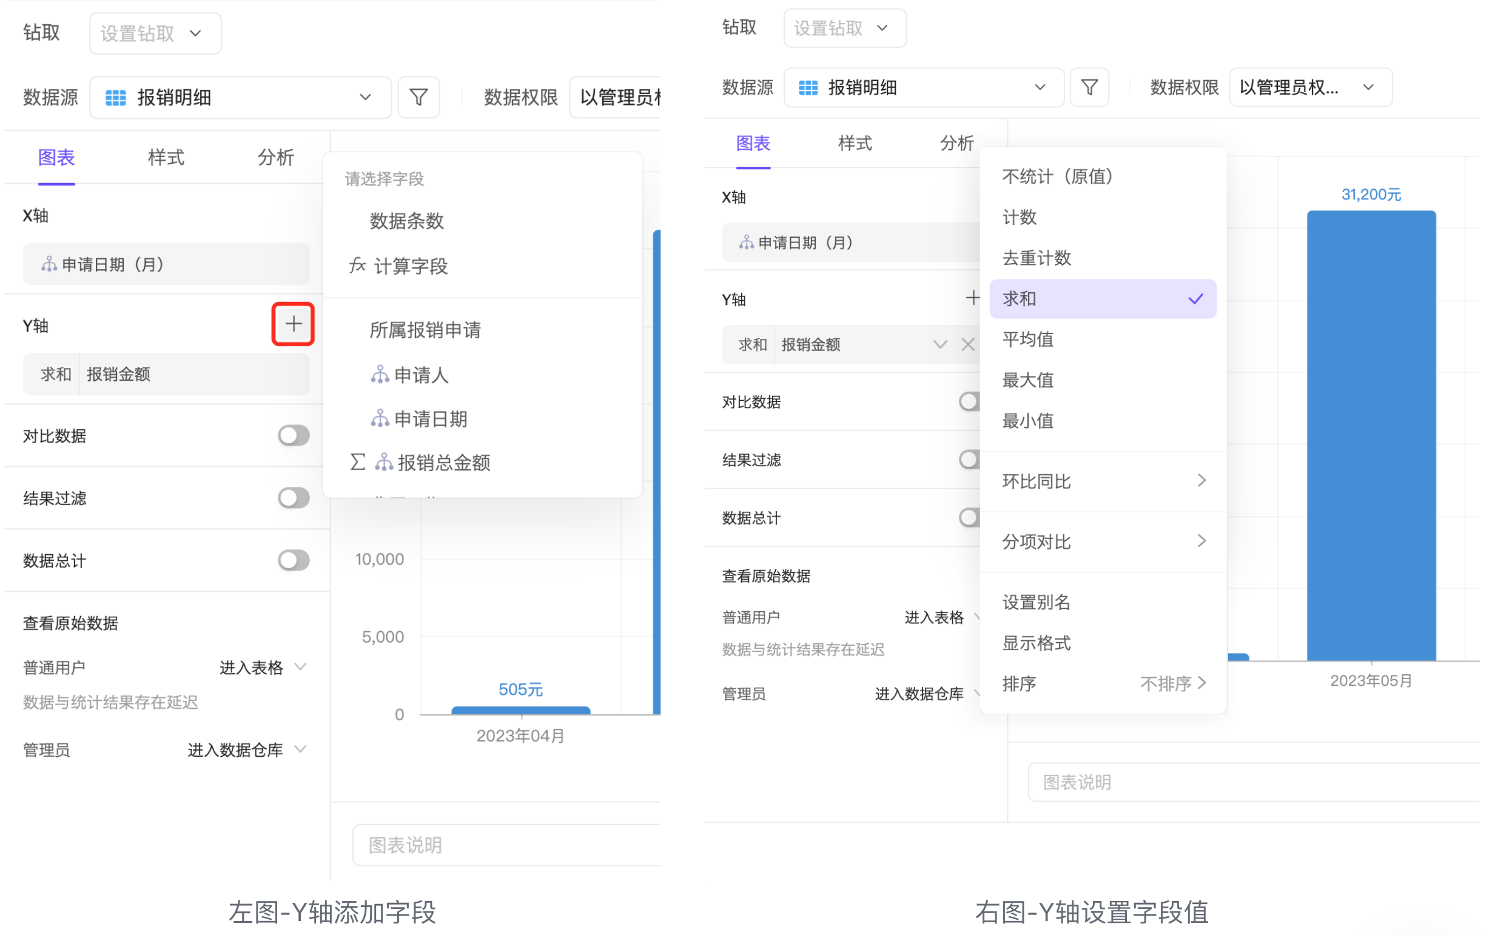Viewport: 1492px width, 935px height.
Task: Toggle 数据总计 switch in left panel
Action: click(x=293, y=560)
